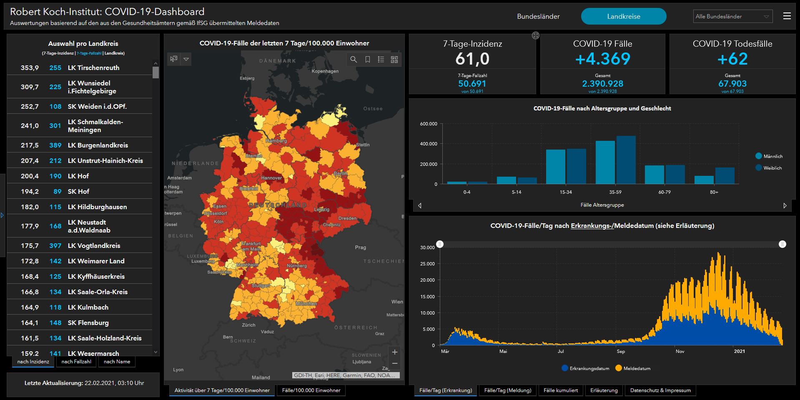Zoom out on the map with minus
This screenshot has width=800, height=400.
click(x=394, y=364)
